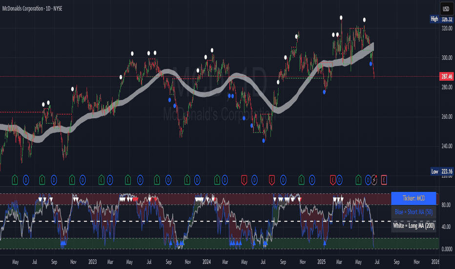Click the dividend marker near Jun 2024

tap(254, 180)
